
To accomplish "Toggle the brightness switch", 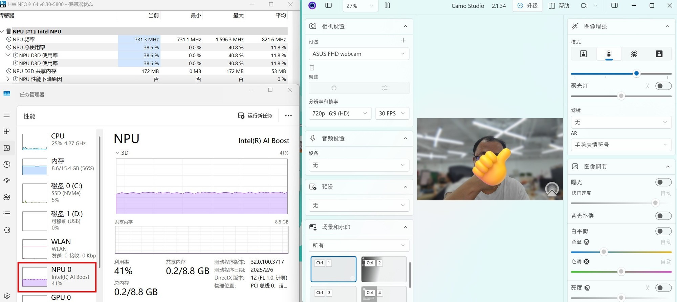I will [x=663, y=288].
